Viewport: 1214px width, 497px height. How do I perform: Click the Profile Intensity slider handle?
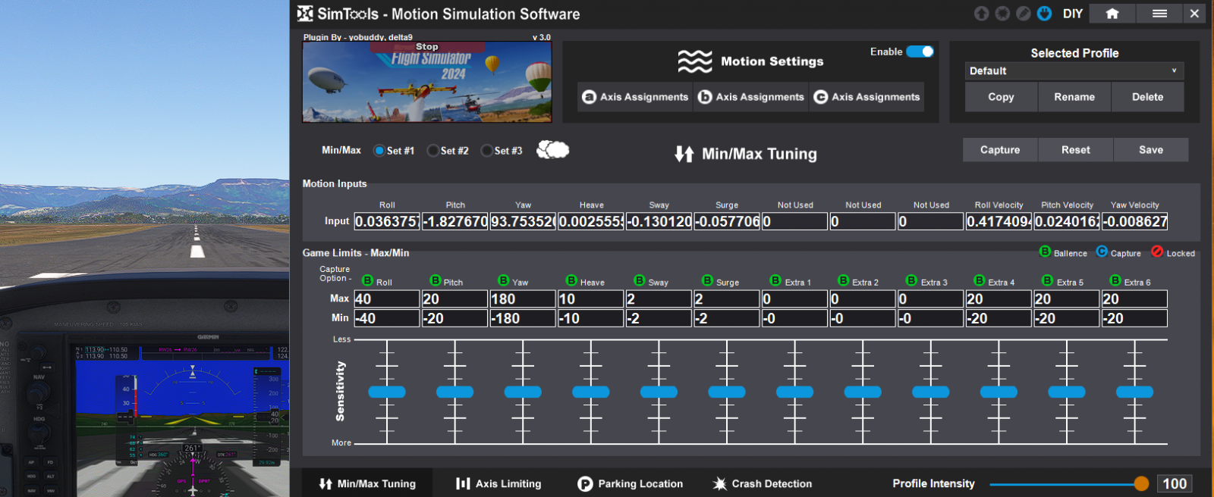[x=1141, y=483]
